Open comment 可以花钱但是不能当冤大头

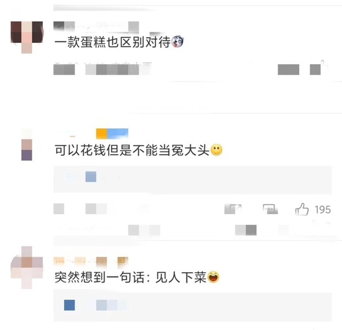click(x=132, y=150)
